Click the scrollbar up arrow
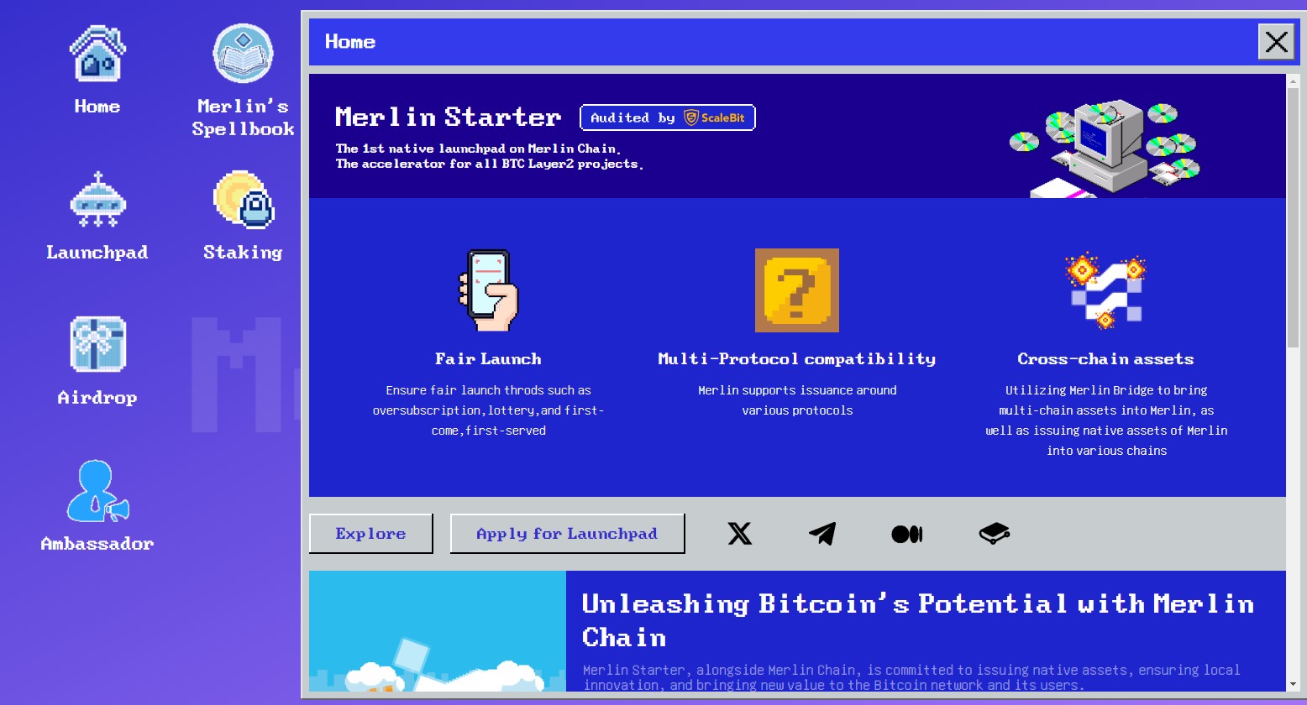Screen dimensions: 1307x705 tap(1293, 80)
